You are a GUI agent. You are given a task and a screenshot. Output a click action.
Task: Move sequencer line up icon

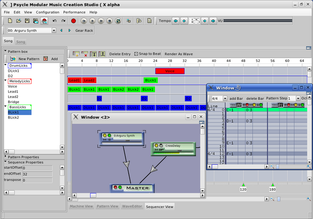coord(102,54)
